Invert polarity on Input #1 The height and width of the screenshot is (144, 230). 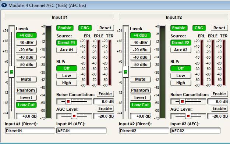point(26,97)
